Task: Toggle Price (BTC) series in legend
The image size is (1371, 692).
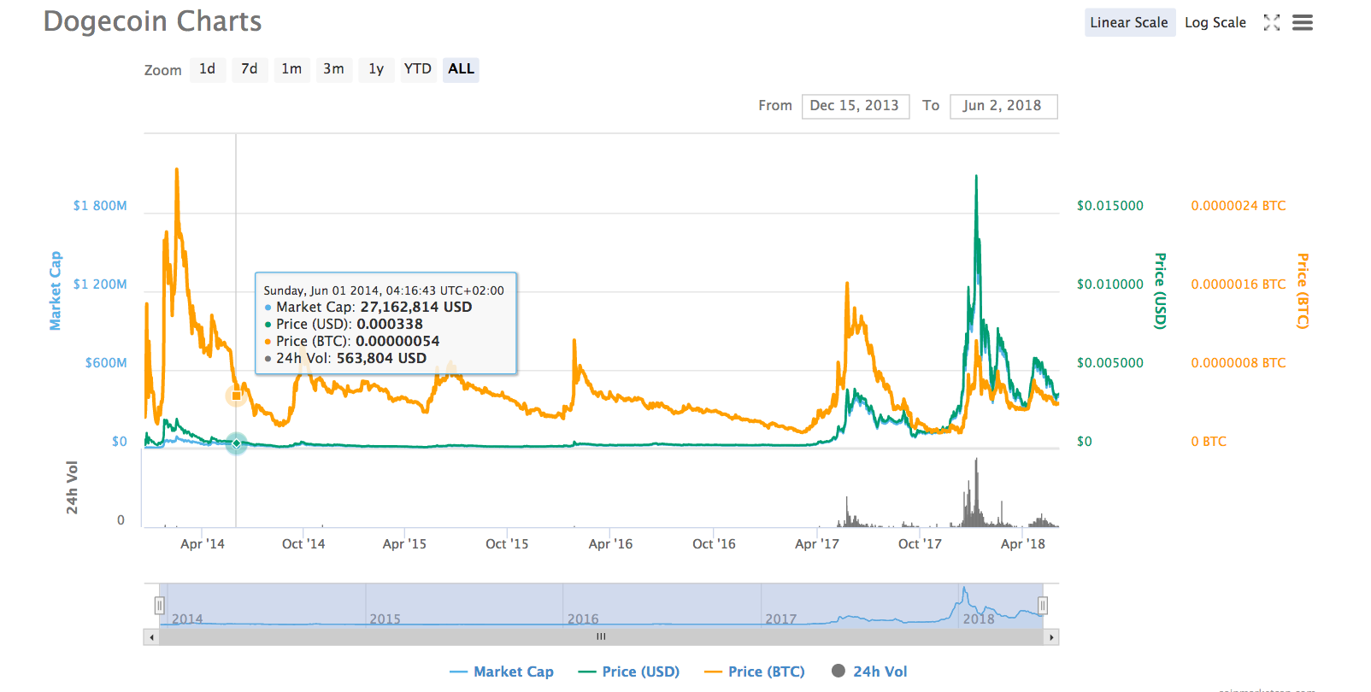Action: click(x=755, y=672)
